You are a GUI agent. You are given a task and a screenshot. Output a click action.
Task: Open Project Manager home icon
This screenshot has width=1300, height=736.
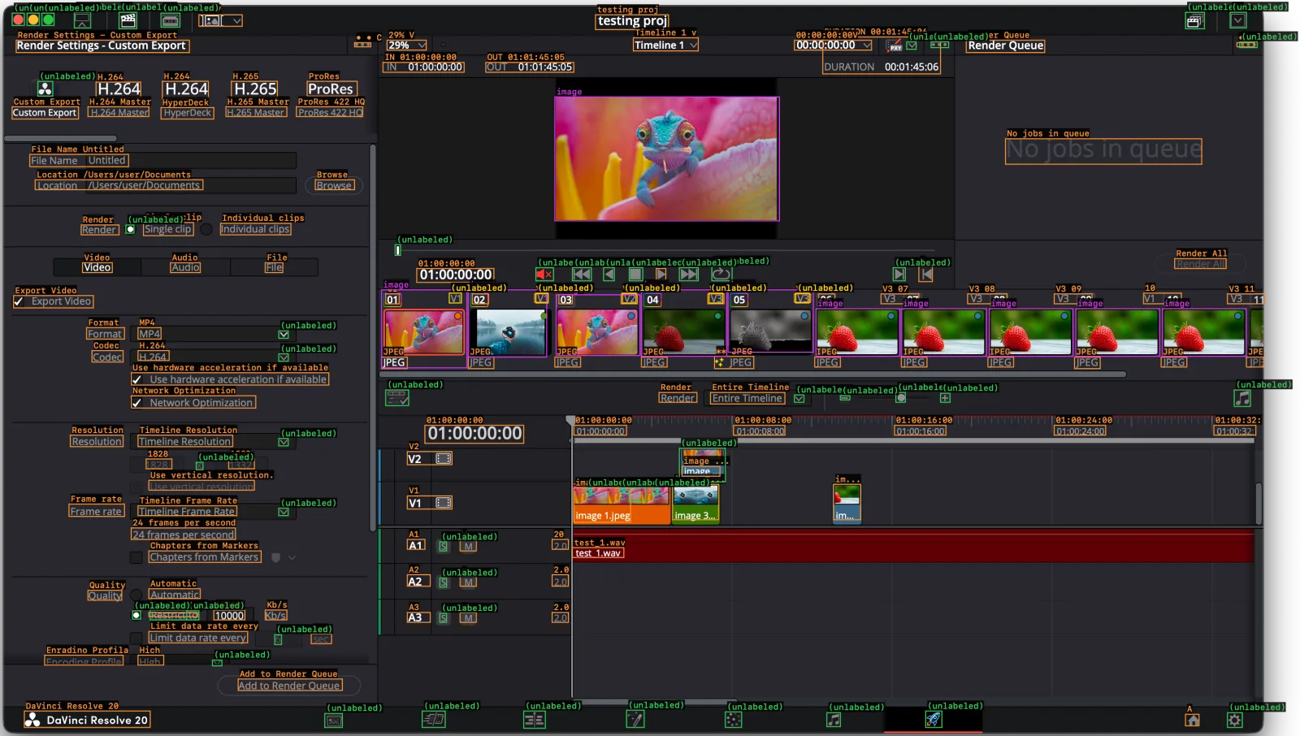[x=1192, y=720]
